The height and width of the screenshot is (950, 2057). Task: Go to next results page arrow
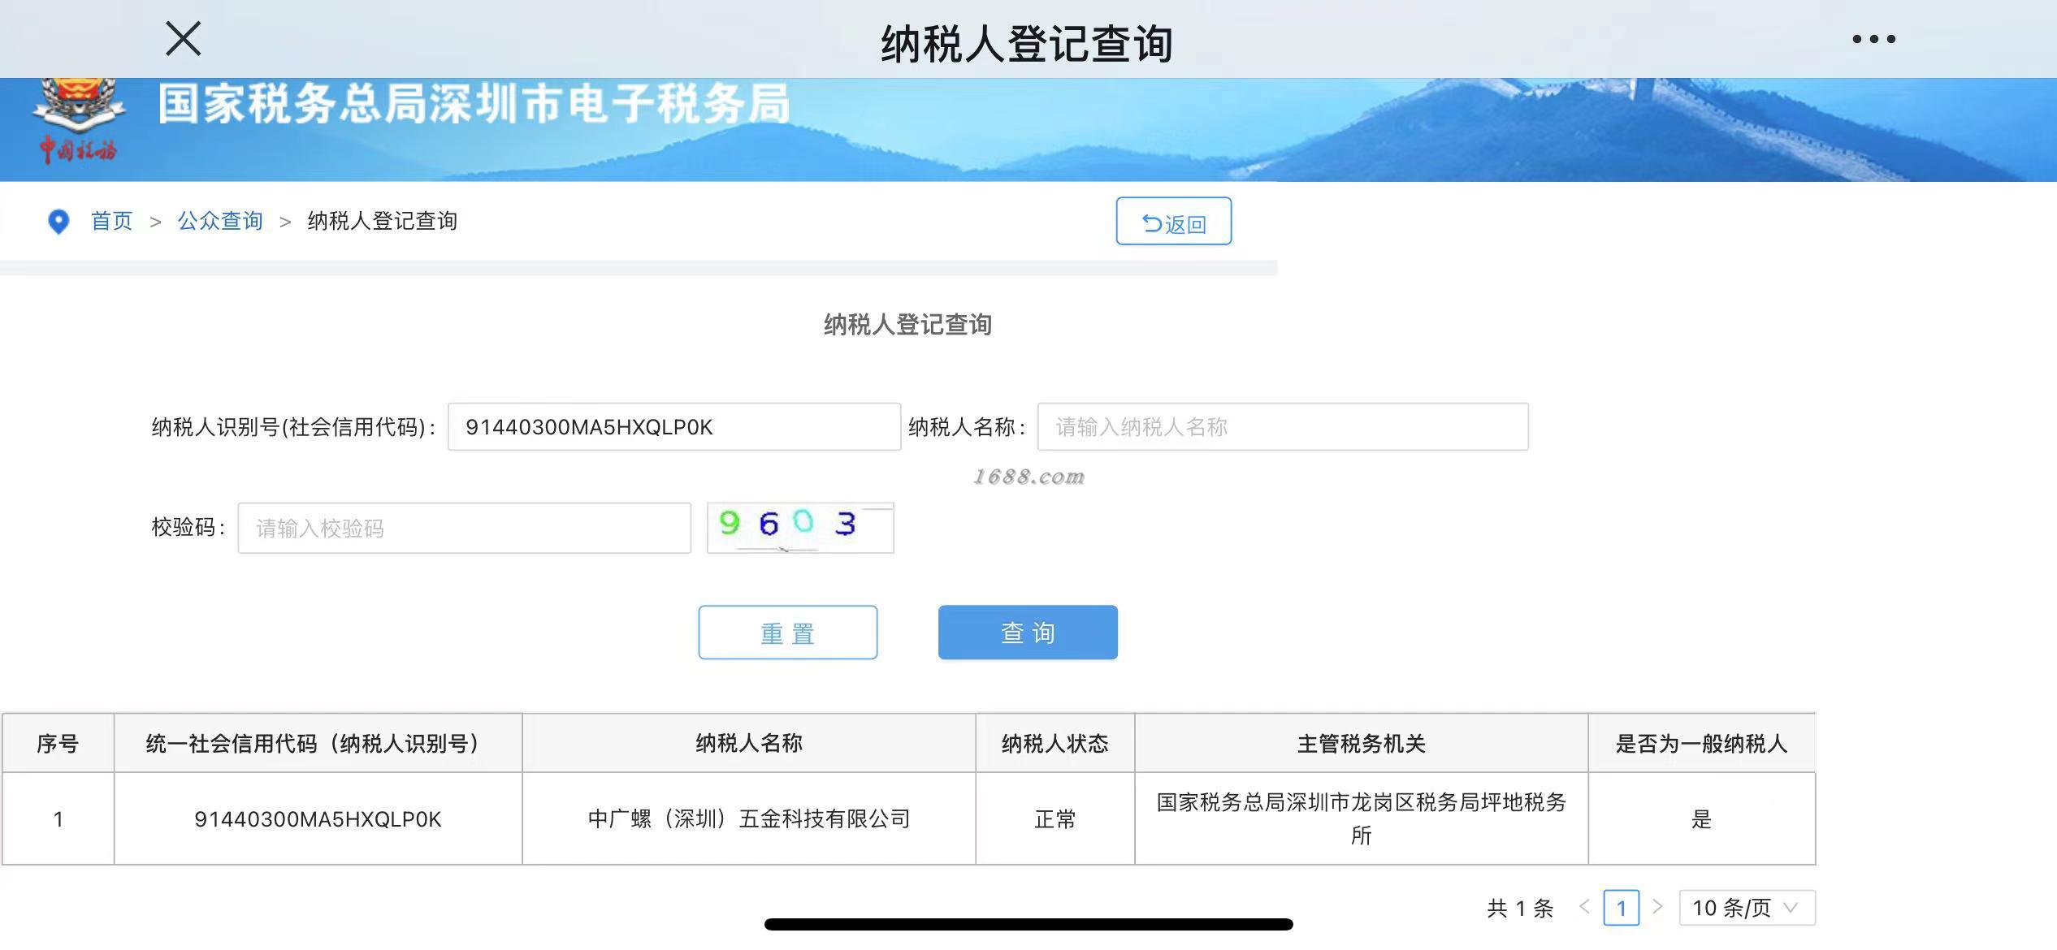1658,907
